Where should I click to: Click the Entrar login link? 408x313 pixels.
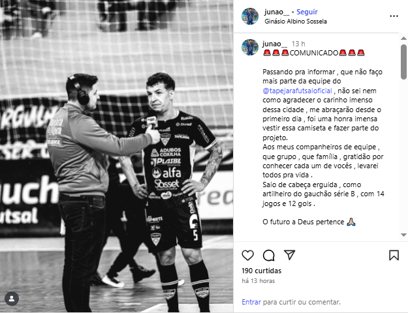coord(251,302)
